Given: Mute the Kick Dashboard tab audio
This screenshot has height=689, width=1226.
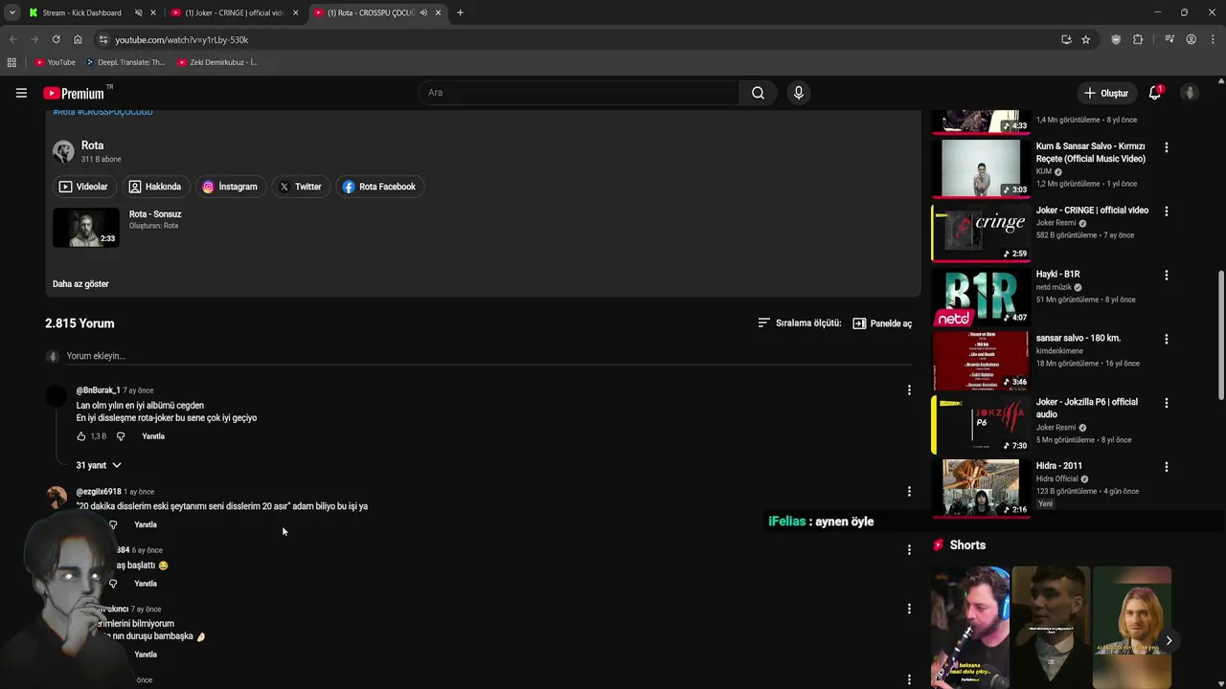Looking at the screenshot, I should pyautogui.click(x=138, y=12).
